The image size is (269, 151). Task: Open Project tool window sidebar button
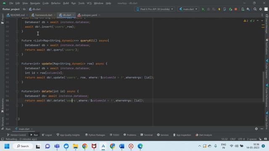(2, 18)
